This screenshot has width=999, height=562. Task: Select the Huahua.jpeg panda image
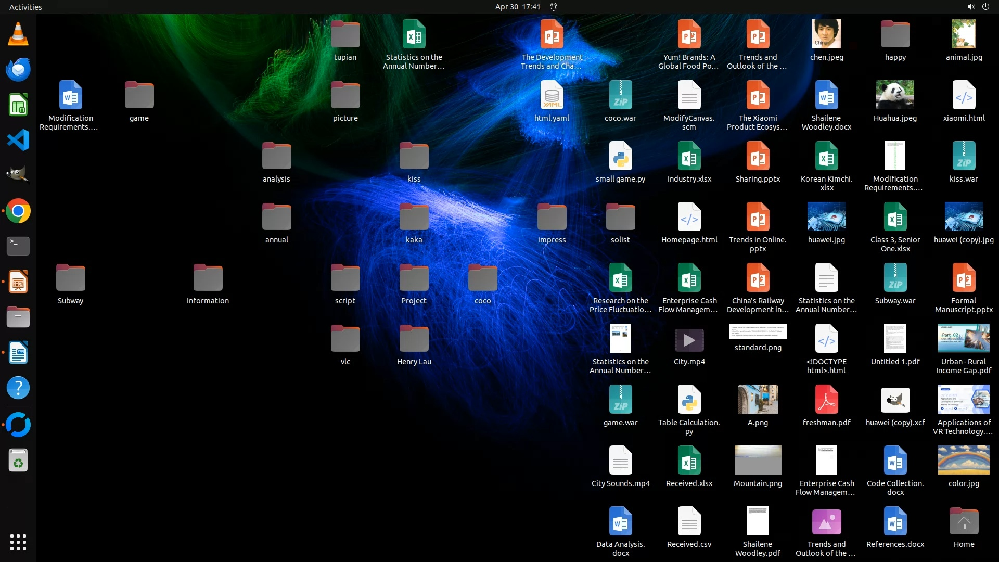[x=895, y=95]
